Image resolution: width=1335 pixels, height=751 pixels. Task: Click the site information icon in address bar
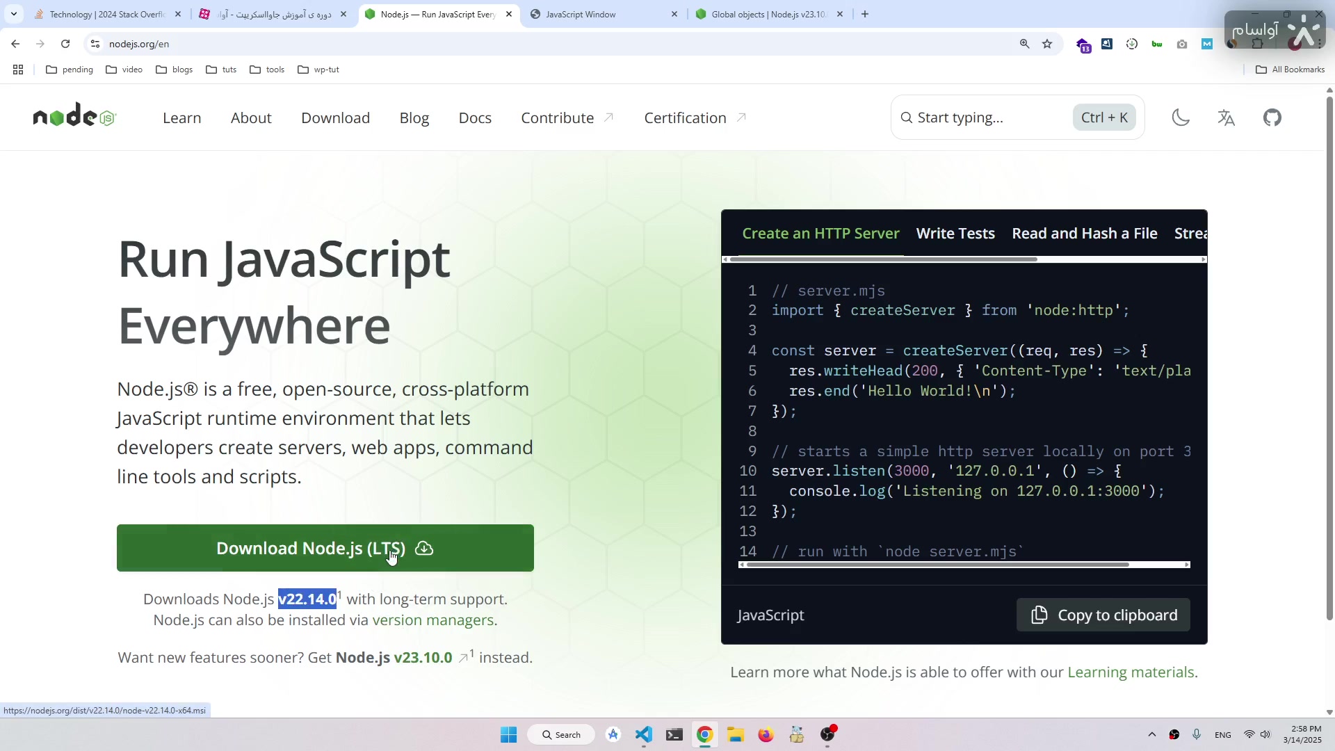click(95, 44)
